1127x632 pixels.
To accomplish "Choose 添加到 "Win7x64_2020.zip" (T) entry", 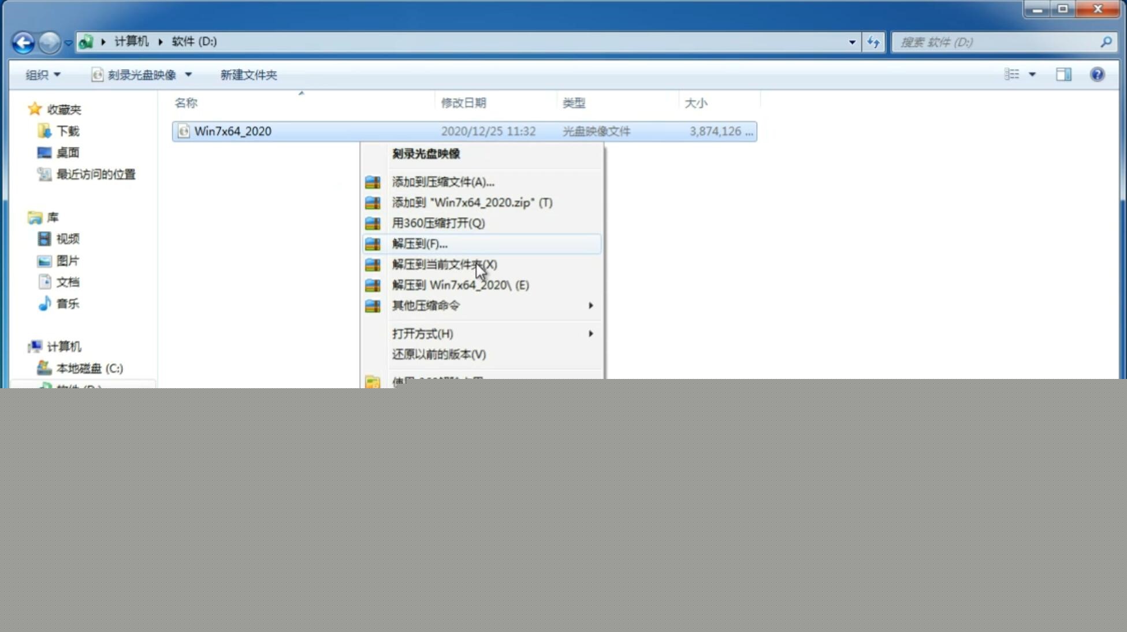I will [x=472, y=202].
